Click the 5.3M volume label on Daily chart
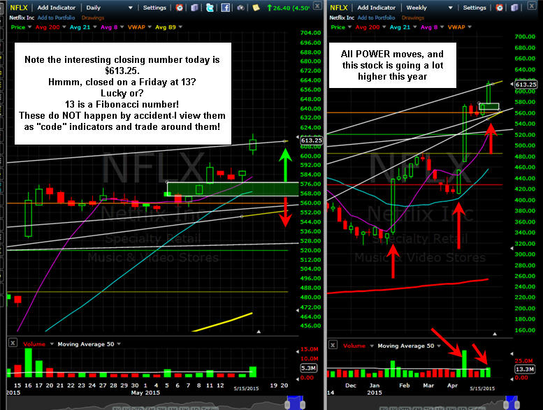The width and height of the screenshot is (543, 410). click(309, 368)
